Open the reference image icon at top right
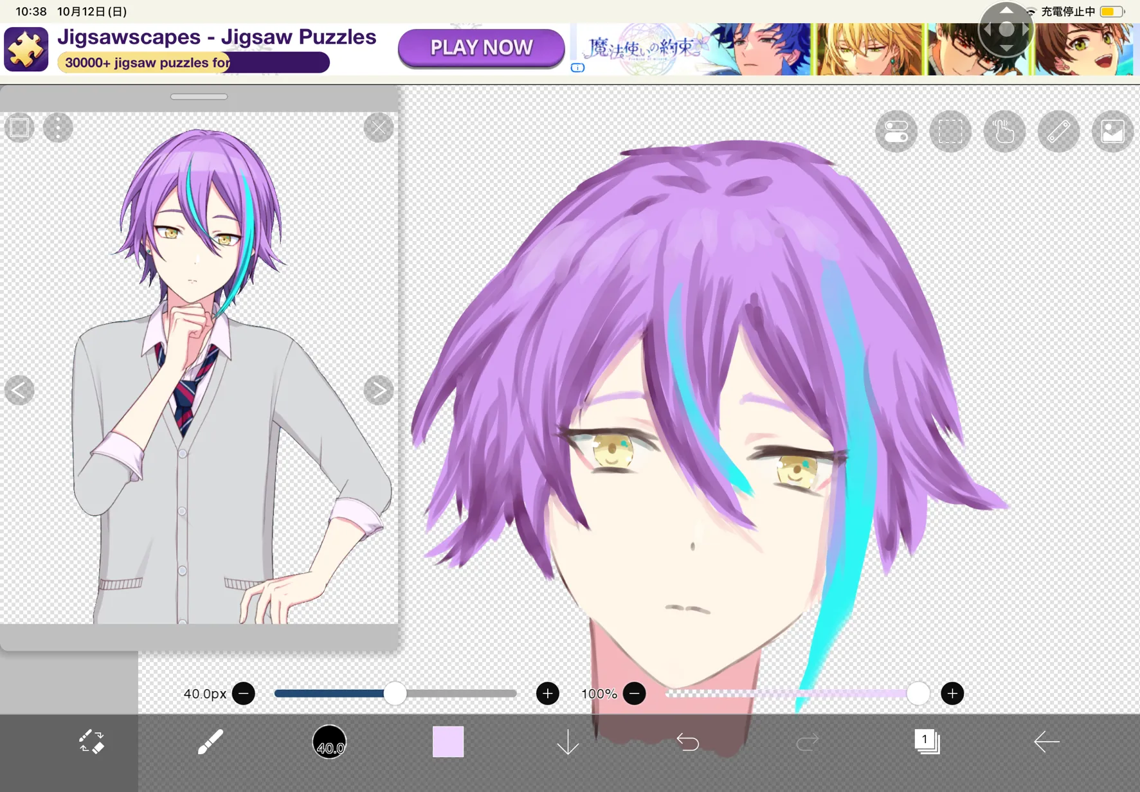The image size is (1140, 792). point(1112,131)
